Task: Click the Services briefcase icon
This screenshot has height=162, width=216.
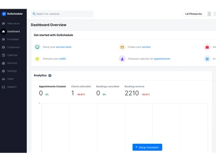Action: click(x=3, y=63)
